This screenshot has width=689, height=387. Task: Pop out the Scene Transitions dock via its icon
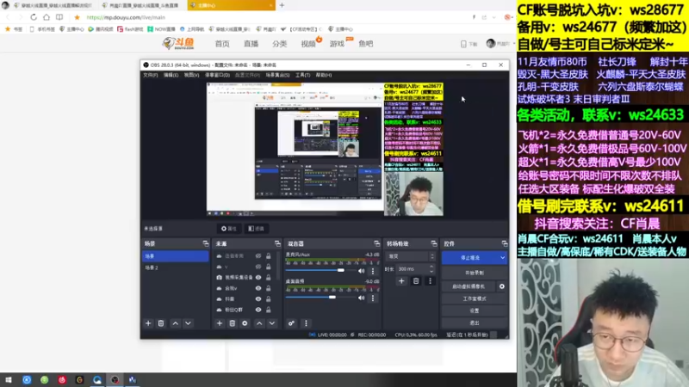[x=434, y=243]
